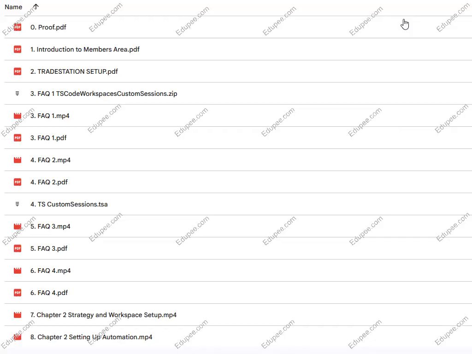Select the 0. Proof.pdf file name

[48, 27]
